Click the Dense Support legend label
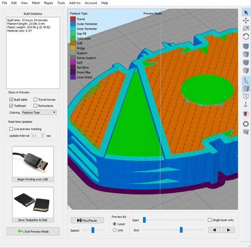251x248 pixels. (x=87, y=58)
